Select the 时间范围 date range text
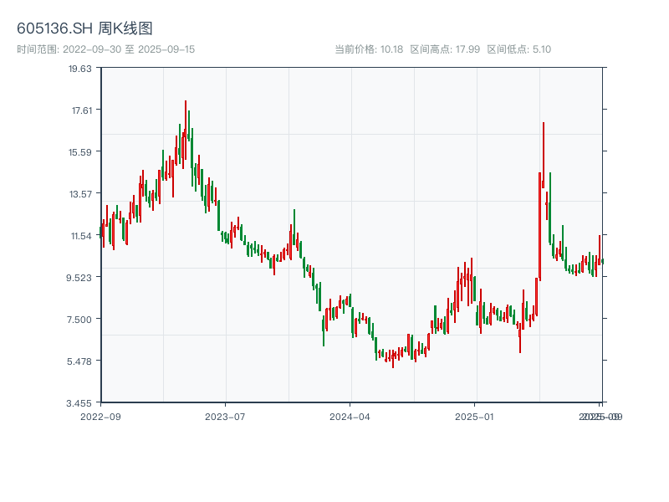The height and width of the screenshot is (502, 669). tap(106, 49)
